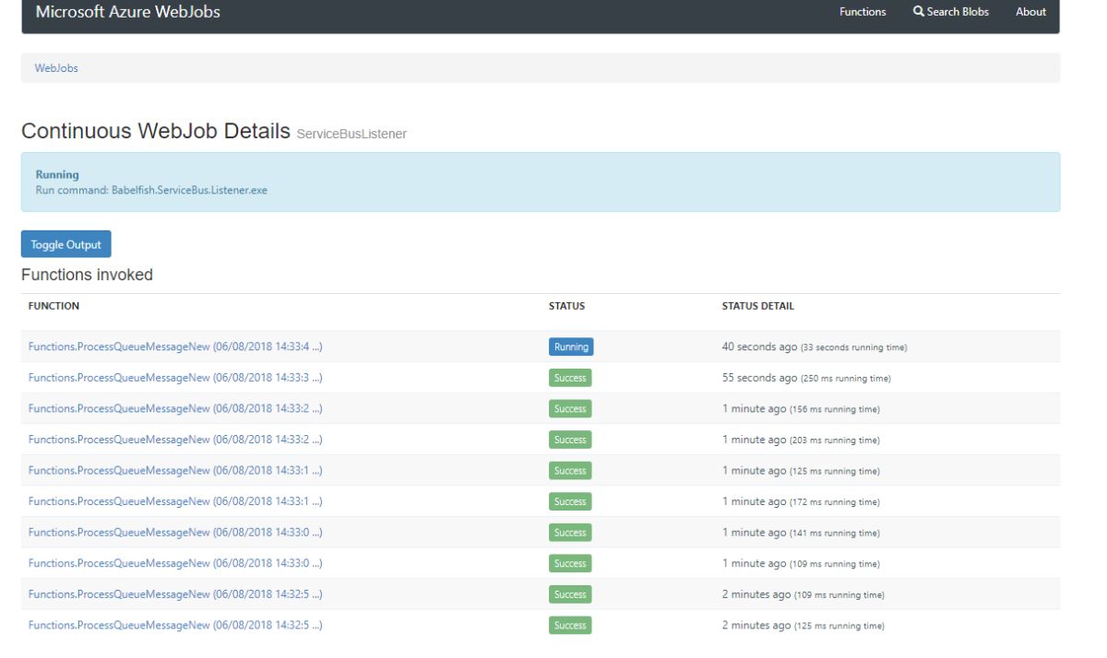The height and width of the screenshot is (658, 1107).
Task: Open the ProcessQueueMessageNew 14:33:4 function link
Action: [175, 347]
